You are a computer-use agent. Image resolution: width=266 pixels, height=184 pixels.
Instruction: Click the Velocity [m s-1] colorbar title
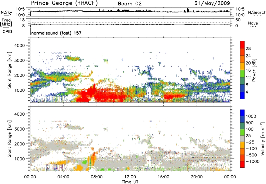tap(263, 138)
